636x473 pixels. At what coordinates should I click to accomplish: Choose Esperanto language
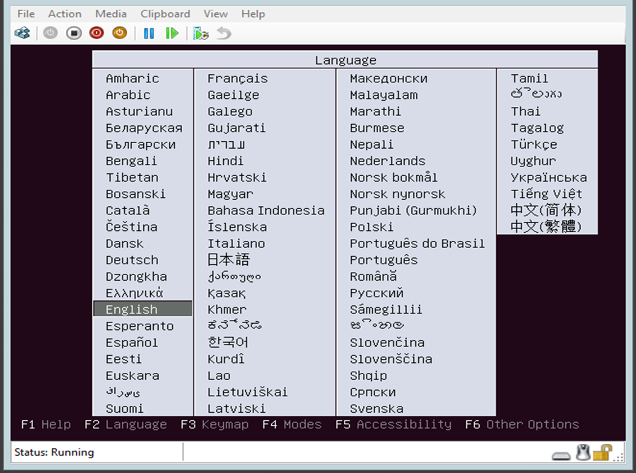point(140,326)
